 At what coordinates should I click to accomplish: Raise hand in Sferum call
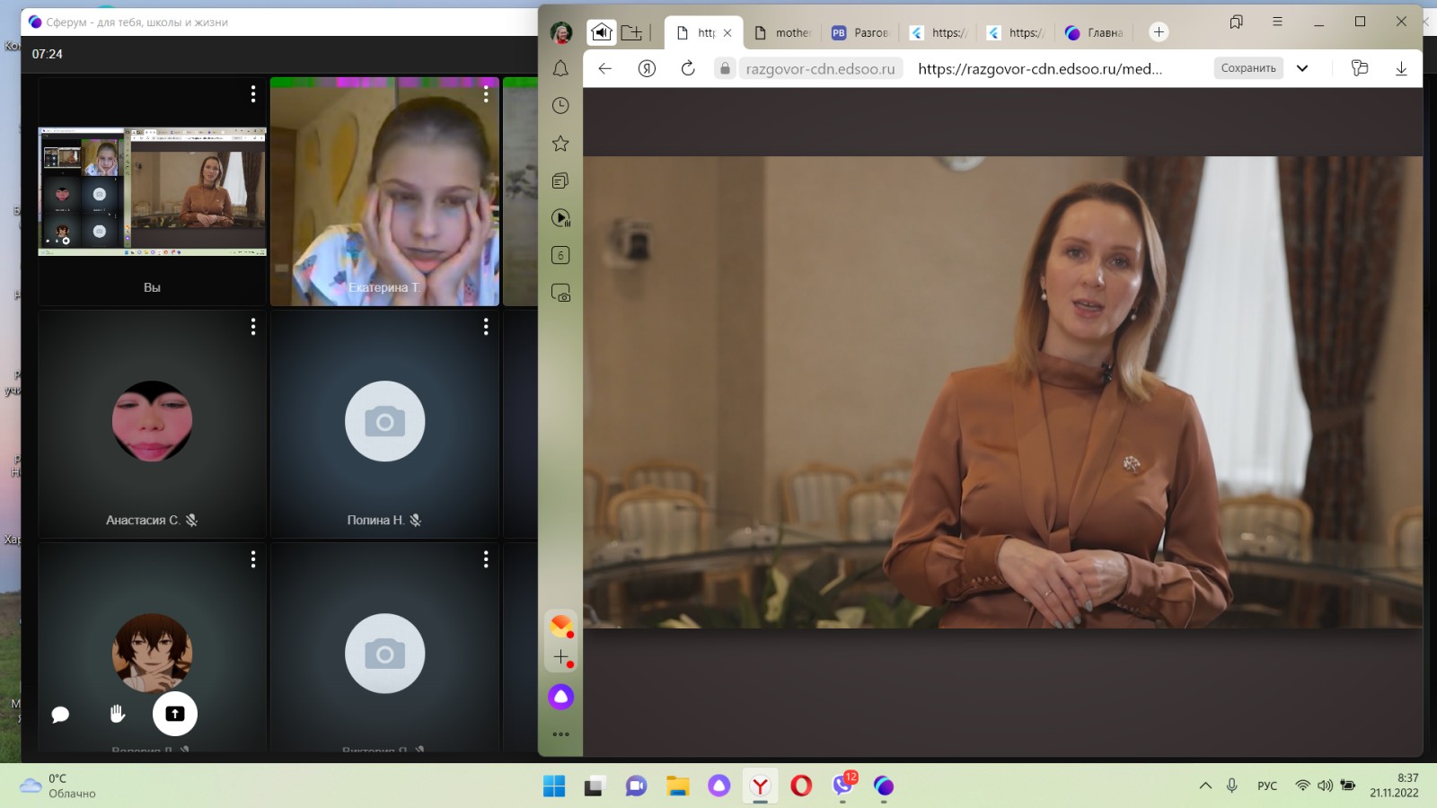pos(118,714)
